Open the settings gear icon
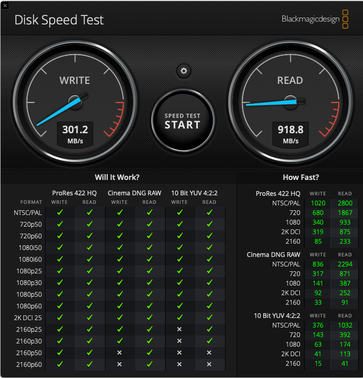The height and width of the screenshot is (378, 363). click(x=184, y=71)
